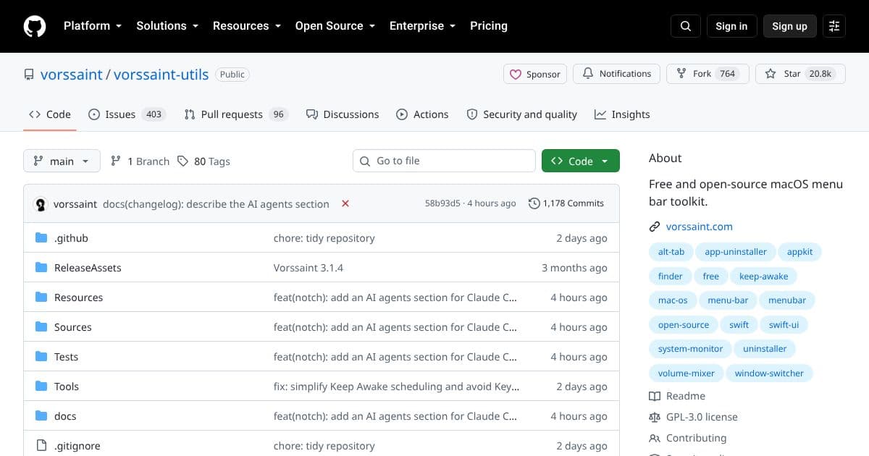Click the link icon beside vorssaint.com

pyautogui.click(x=655, y=227)
